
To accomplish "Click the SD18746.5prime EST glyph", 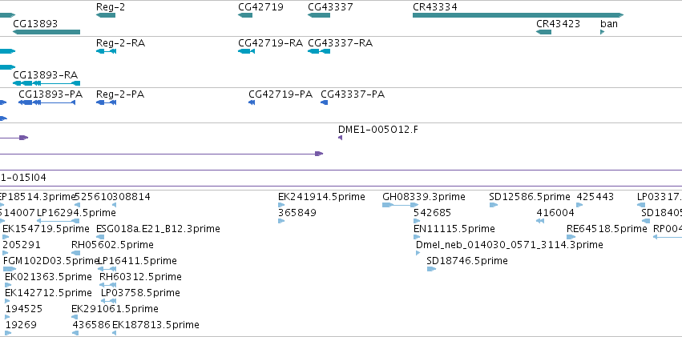I will click(431, 269).
